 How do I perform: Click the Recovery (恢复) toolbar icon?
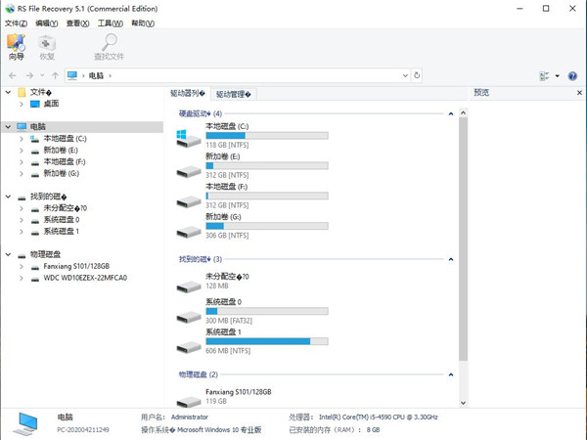coord(47,47)
